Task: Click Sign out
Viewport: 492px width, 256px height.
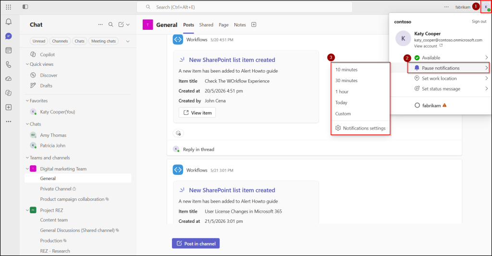Action: point(479,22)
